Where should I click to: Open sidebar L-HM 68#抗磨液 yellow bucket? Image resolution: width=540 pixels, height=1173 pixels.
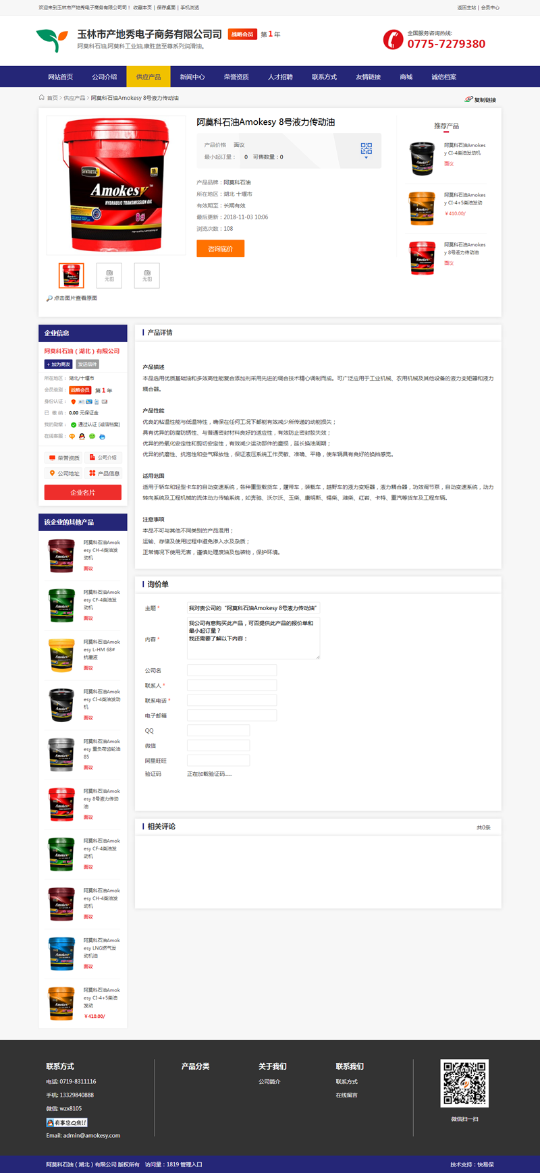[61, 655]
